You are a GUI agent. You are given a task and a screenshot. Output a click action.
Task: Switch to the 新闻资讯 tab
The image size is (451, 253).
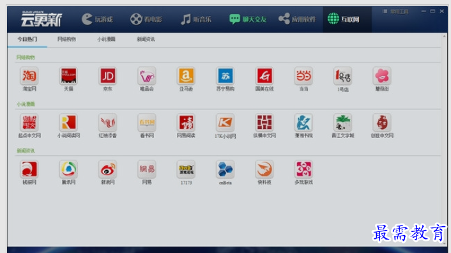pos(146,39)
